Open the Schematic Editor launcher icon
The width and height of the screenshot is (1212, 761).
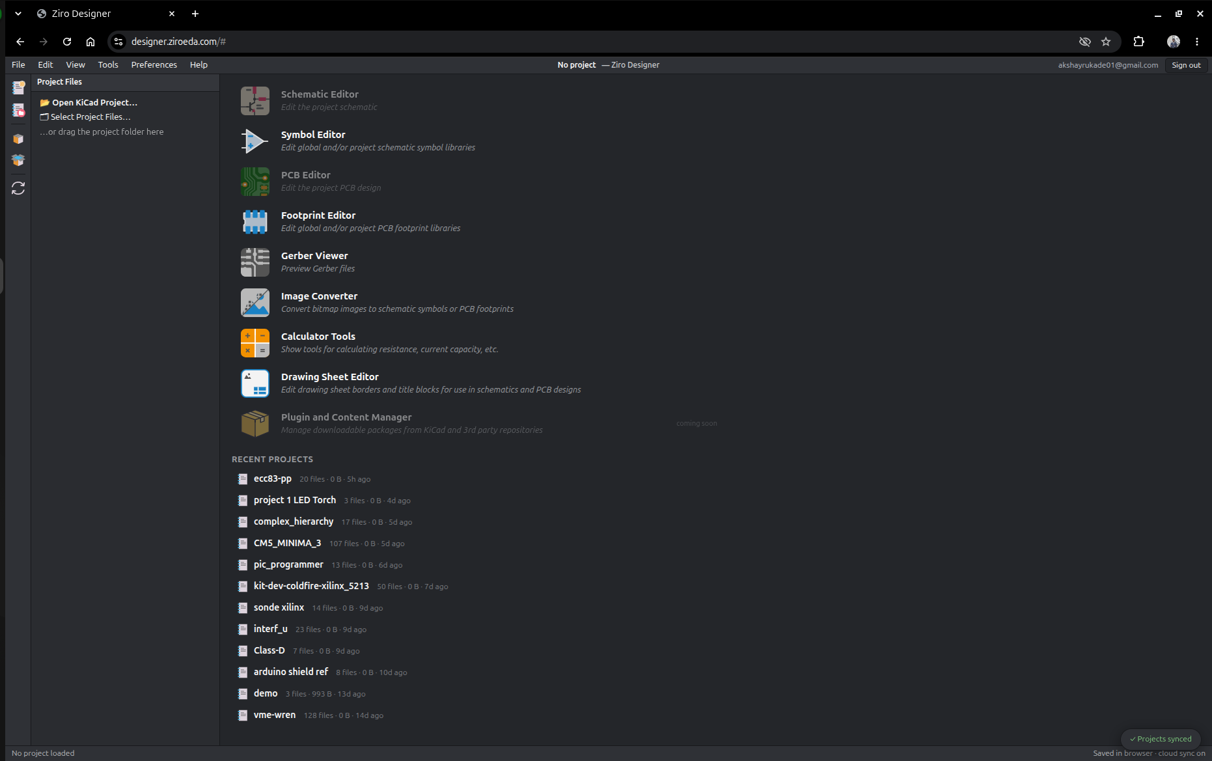coord(255,101)
